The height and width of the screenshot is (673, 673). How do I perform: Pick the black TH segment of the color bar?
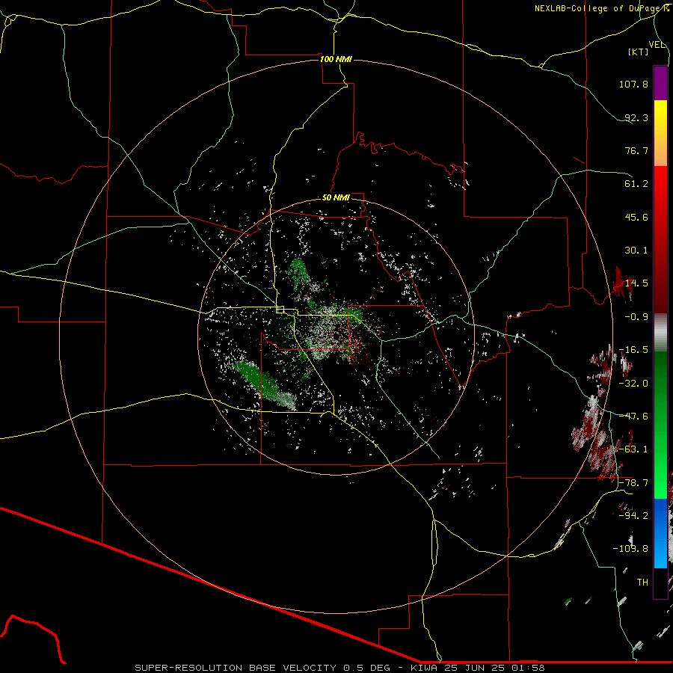[x=660, y=583]
